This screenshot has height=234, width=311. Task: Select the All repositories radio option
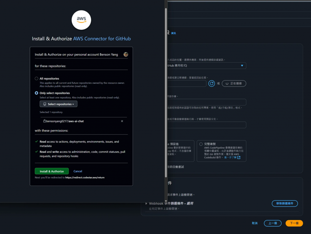tap(36, 78)
